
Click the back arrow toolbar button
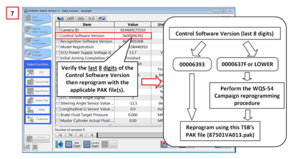[x=60, y=18]
